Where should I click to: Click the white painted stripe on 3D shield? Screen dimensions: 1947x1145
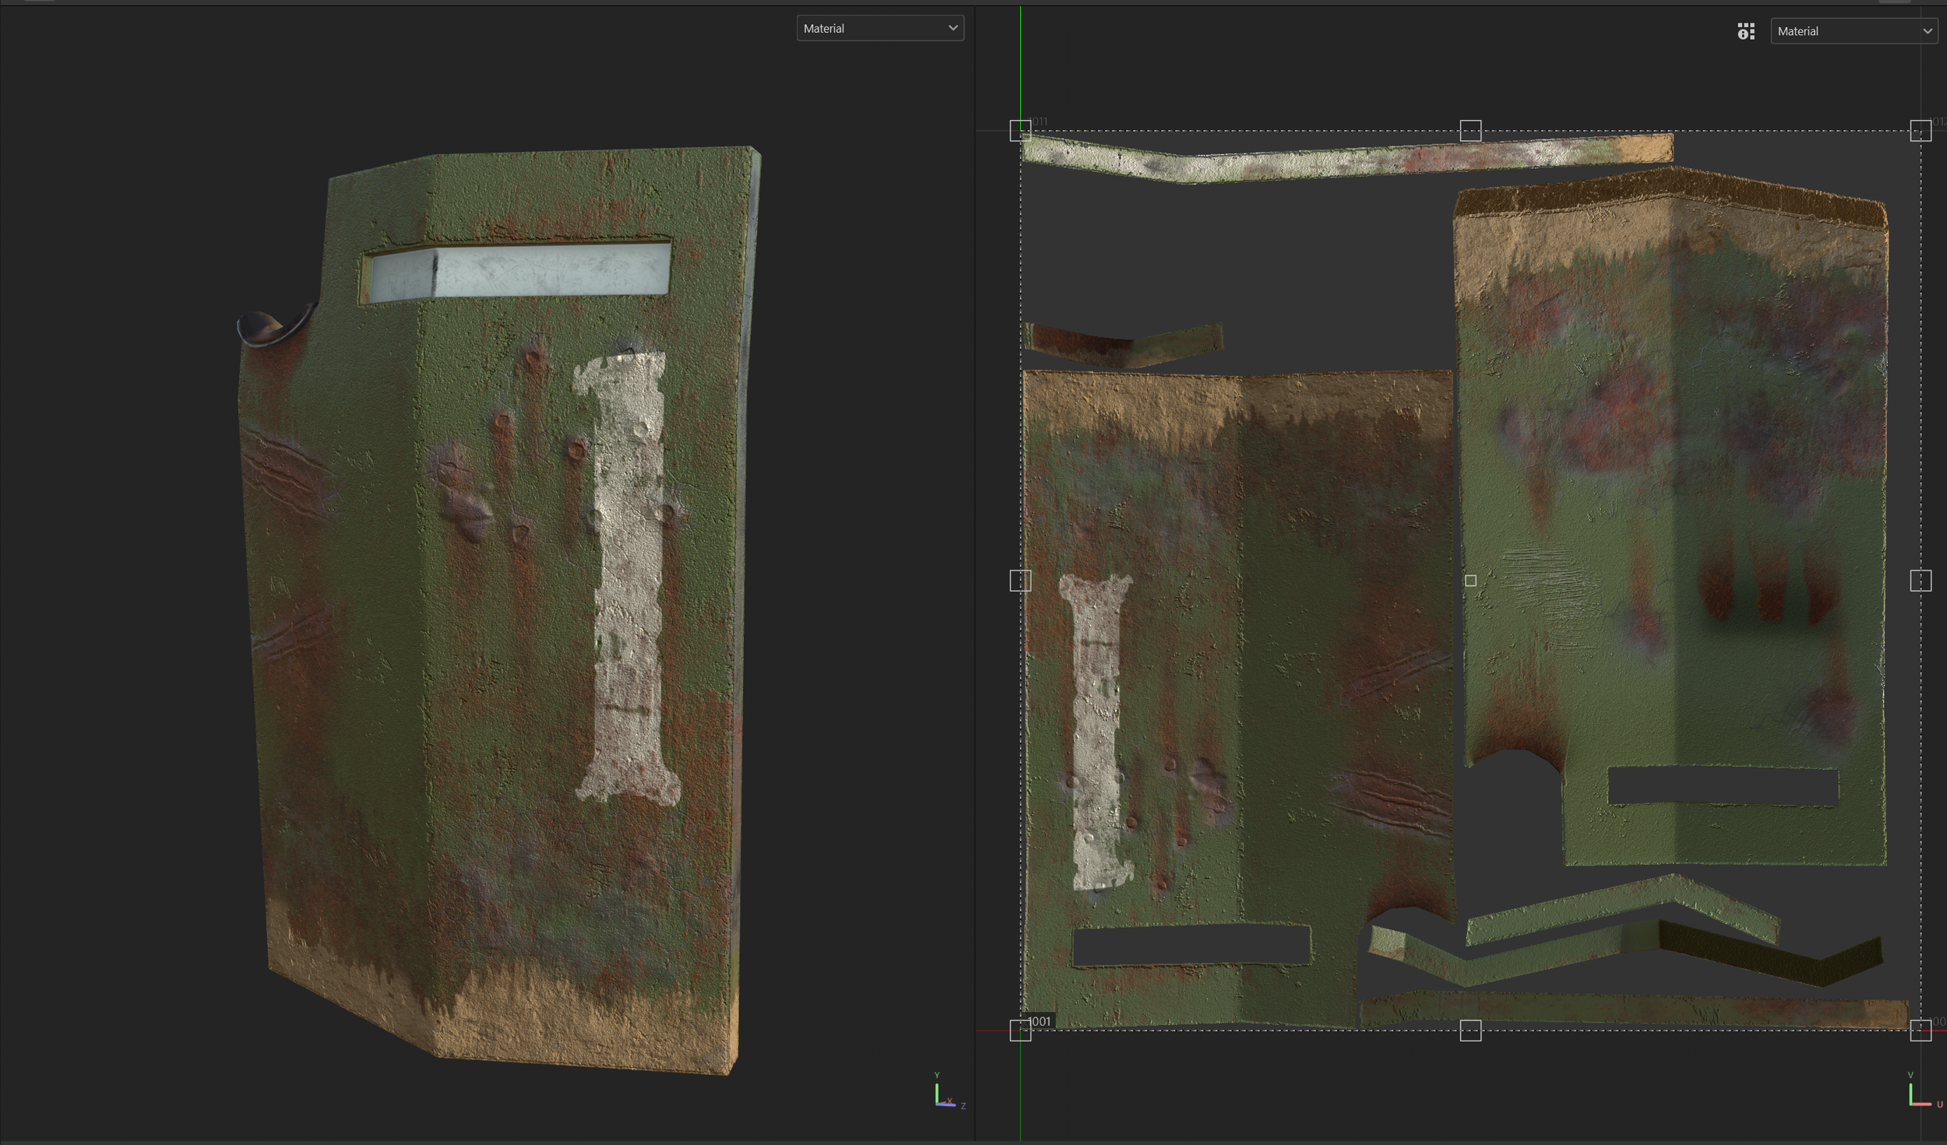(x=628, y=580)
